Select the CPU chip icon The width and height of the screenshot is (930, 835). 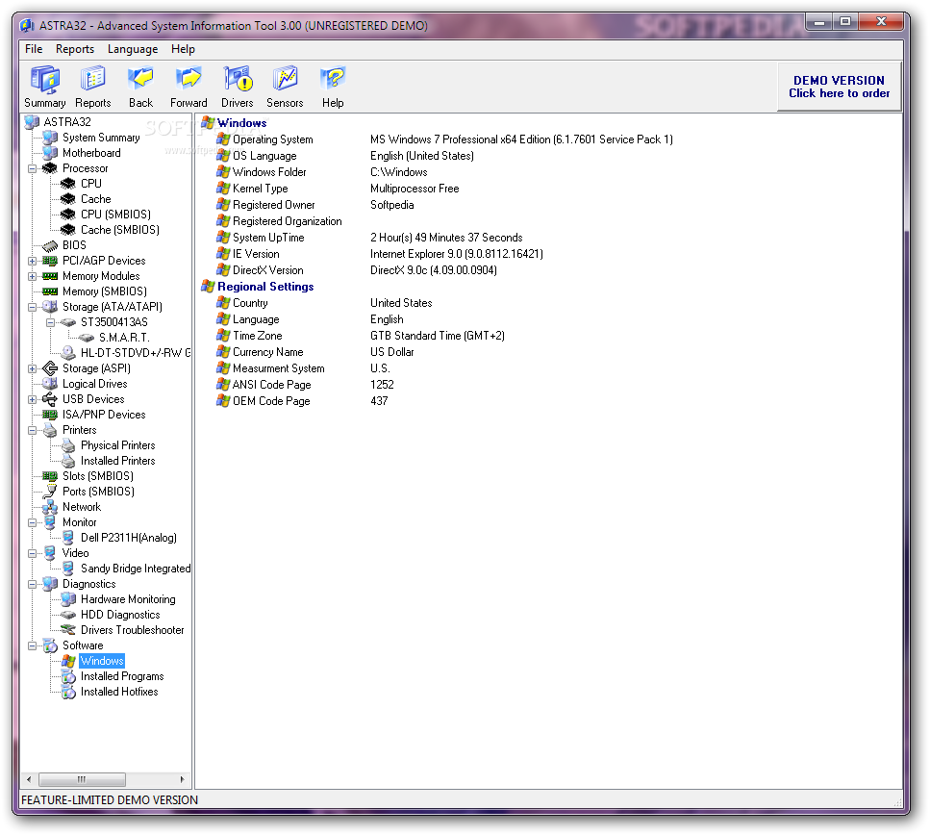[68, 184]
